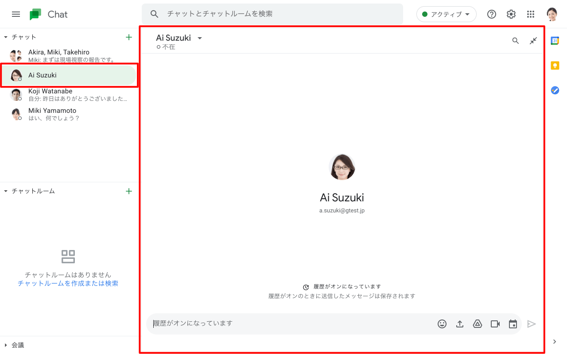567x354 pixels.
Task: Click Koji Watanabe's avatar in the list
Action: [16, 95]
